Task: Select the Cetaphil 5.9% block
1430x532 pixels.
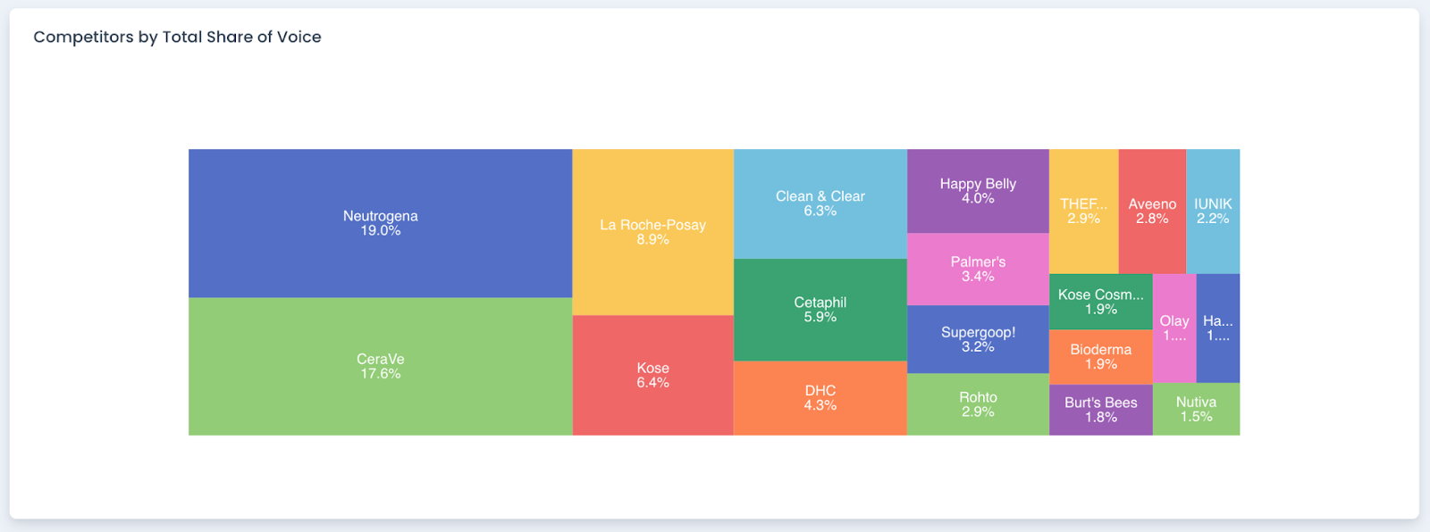Action: point(820,310)
